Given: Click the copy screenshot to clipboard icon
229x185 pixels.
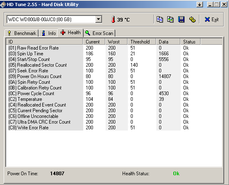Looking at the screenshot, I should click(x=170, y=20).
